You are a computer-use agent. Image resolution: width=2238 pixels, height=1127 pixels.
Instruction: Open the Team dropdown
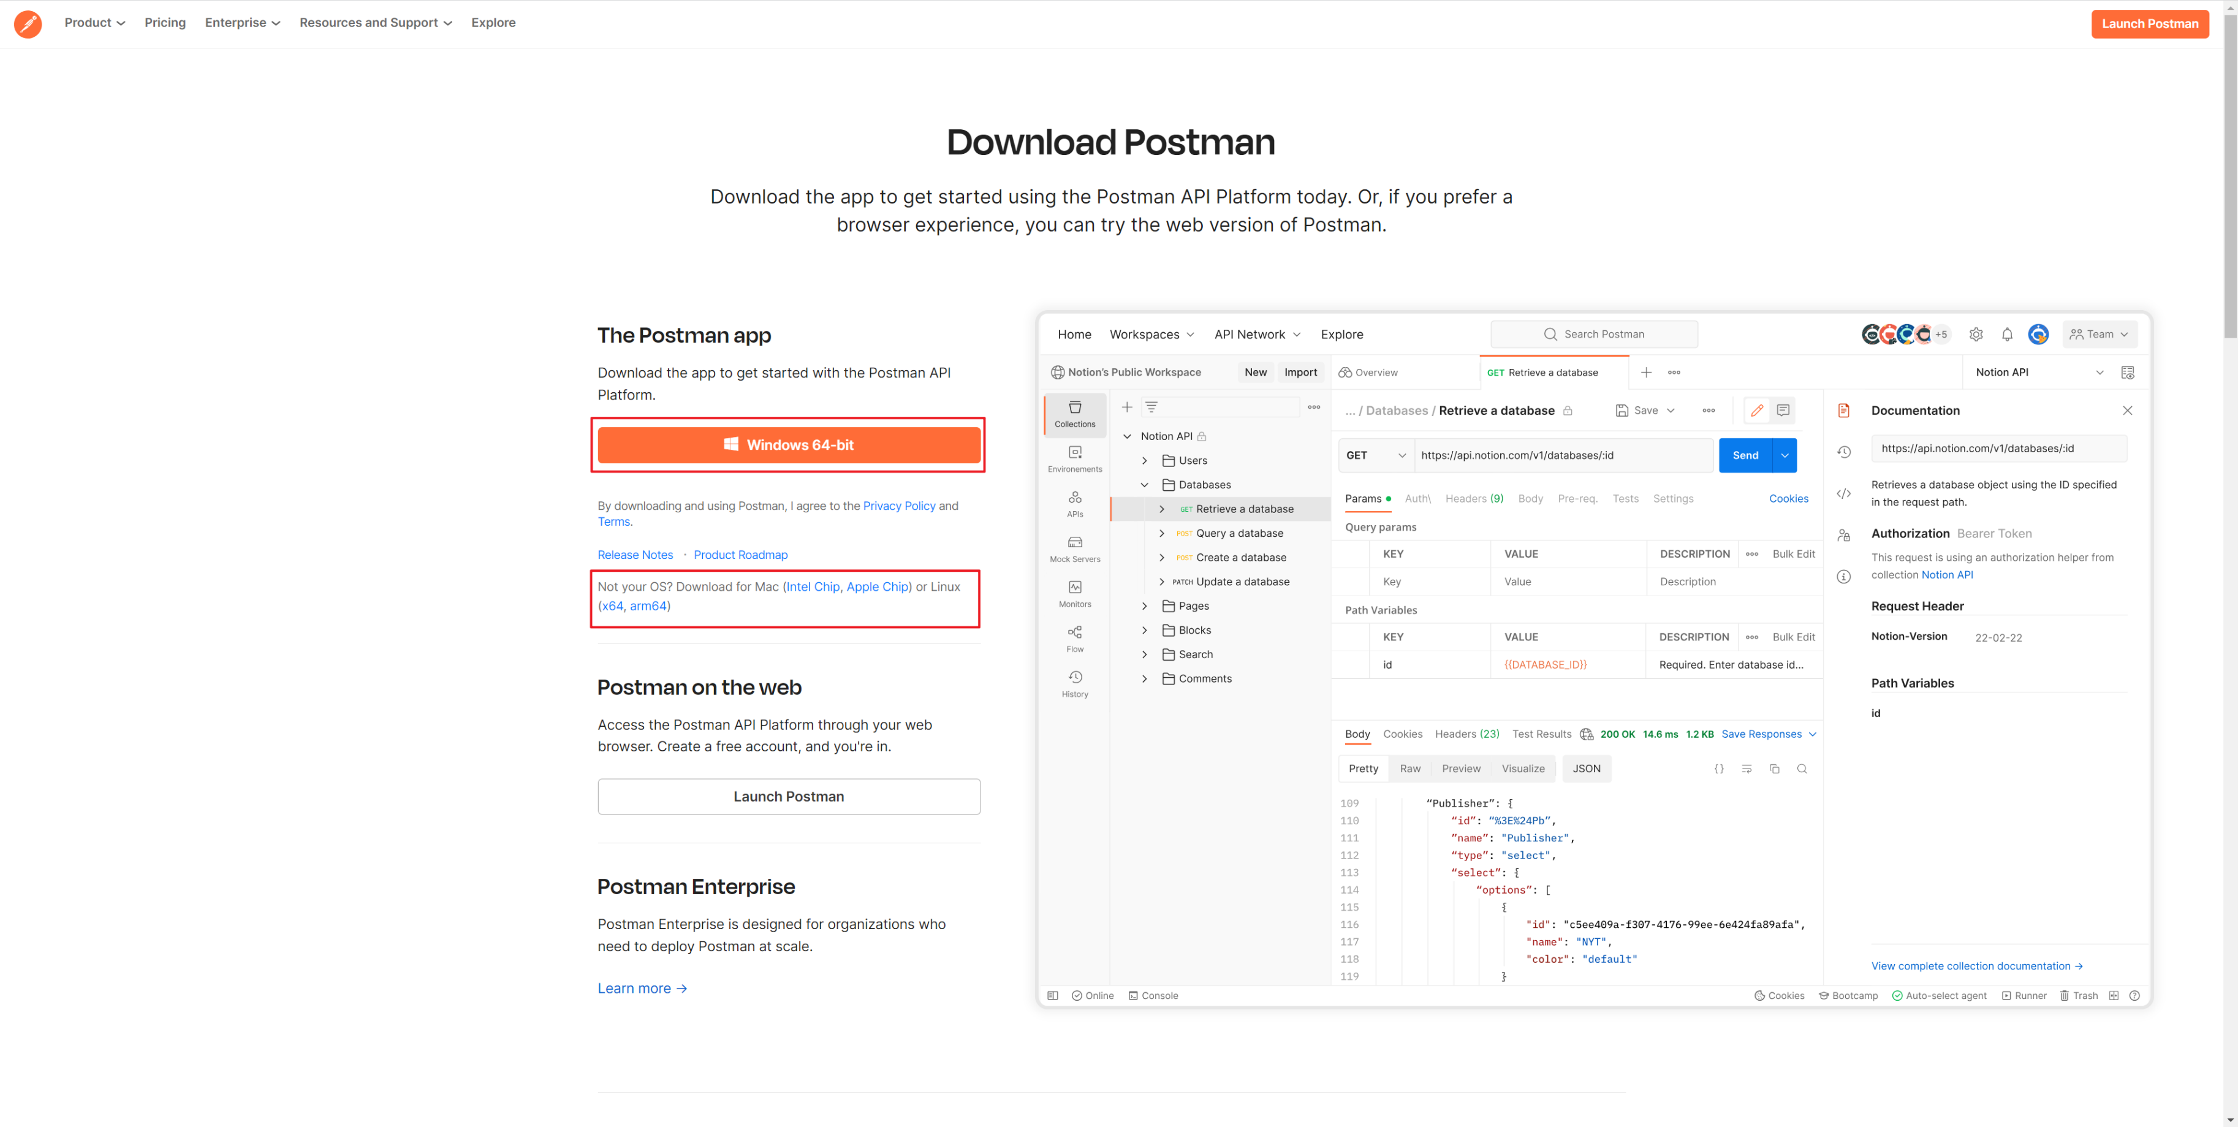[x=2099, y=335]
